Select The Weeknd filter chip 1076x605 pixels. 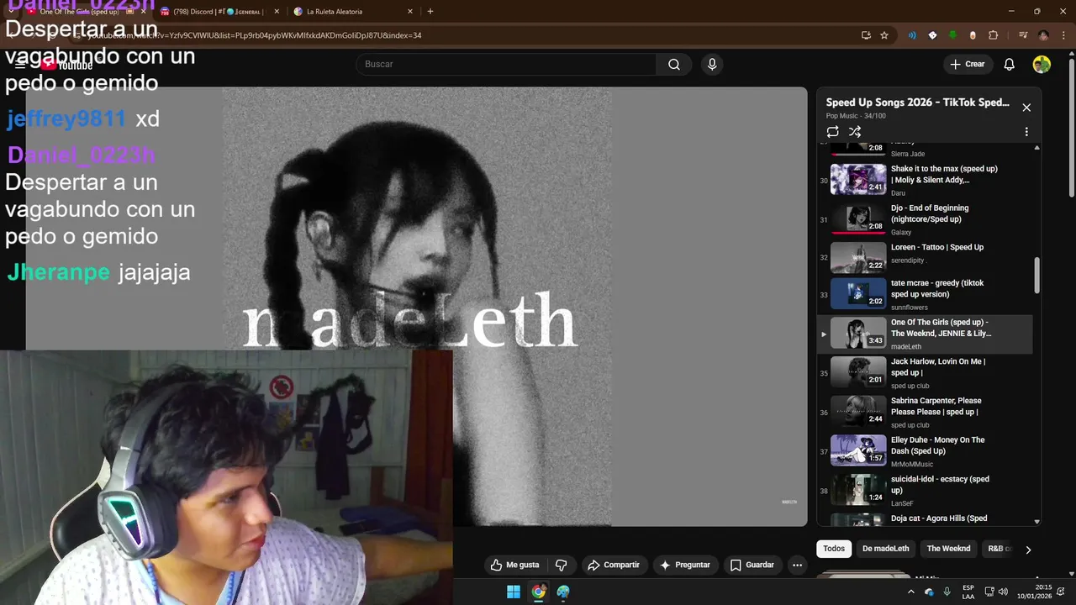coord(948,549)
